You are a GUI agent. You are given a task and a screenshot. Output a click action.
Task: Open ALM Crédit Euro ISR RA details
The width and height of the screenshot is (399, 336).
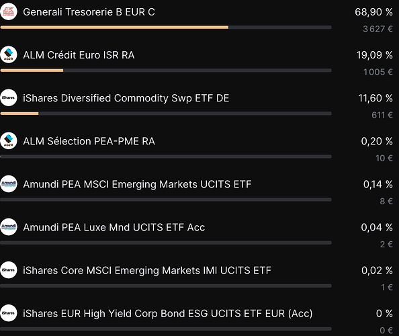tap(79, 55)
